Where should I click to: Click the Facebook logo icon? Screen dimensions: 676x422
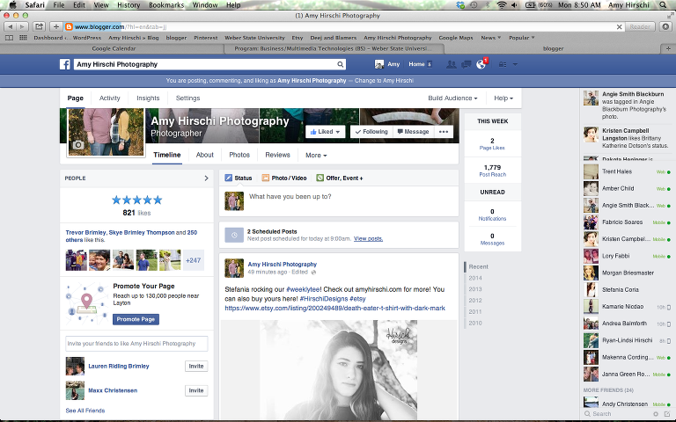pyautogui.click(x=64, y=64)
